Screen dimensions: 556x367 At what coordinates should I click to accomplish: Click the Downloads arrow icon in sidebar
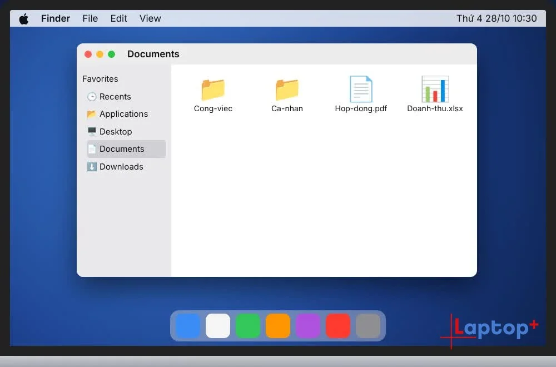coord(92,167)
